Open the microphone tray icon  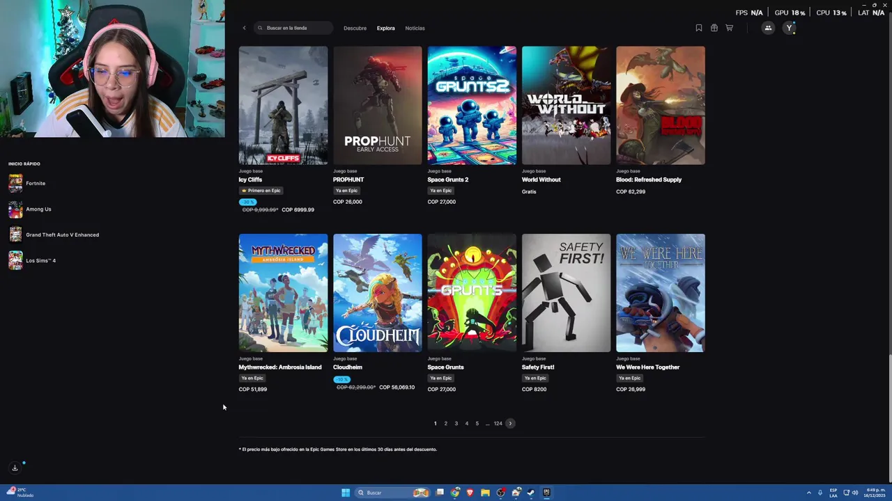click(x=820, y=493)
